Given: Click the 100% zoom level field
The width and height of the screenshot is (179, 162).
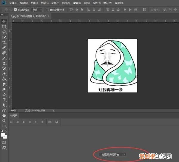Looking at the screenshot, I should coord(13,110).
